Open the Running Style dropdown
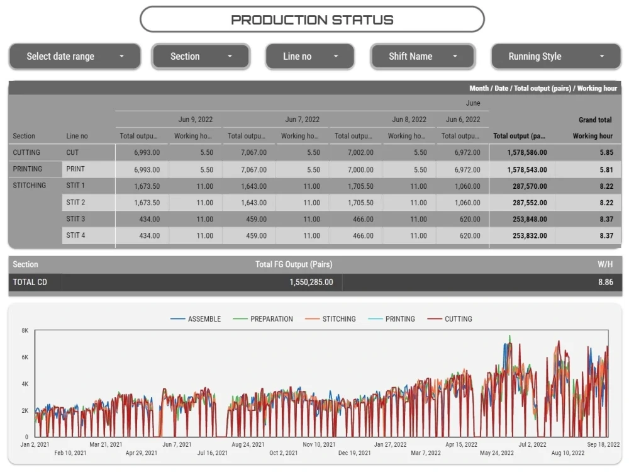 tap(556, 56)
